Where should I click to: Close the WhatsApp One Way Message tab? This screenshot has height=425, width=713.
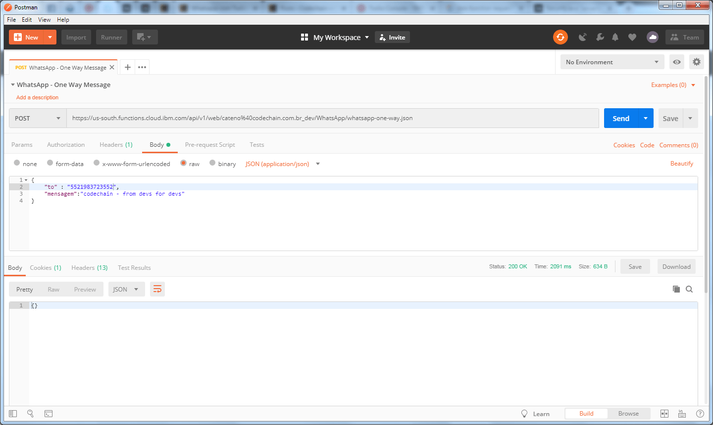[x=112, y=67]
